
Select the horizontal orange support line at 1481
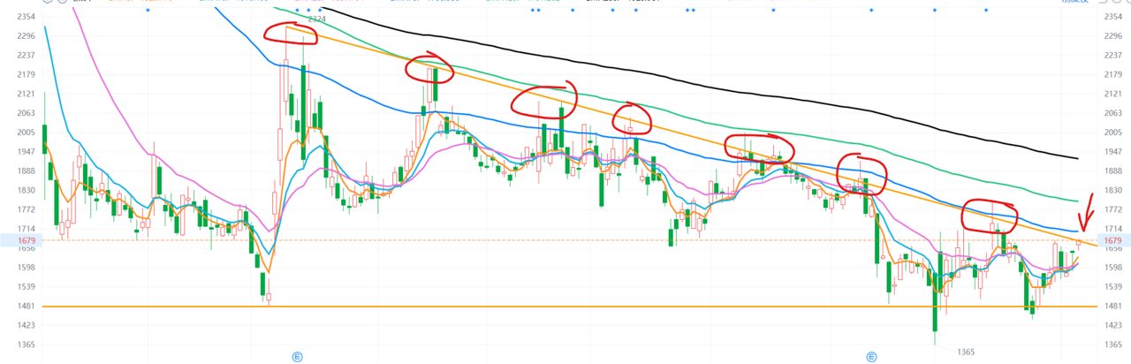click(565, 307)
